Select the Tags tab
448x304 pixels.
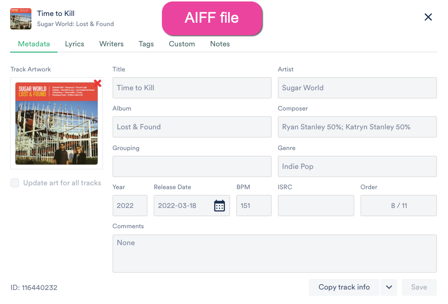146,44
